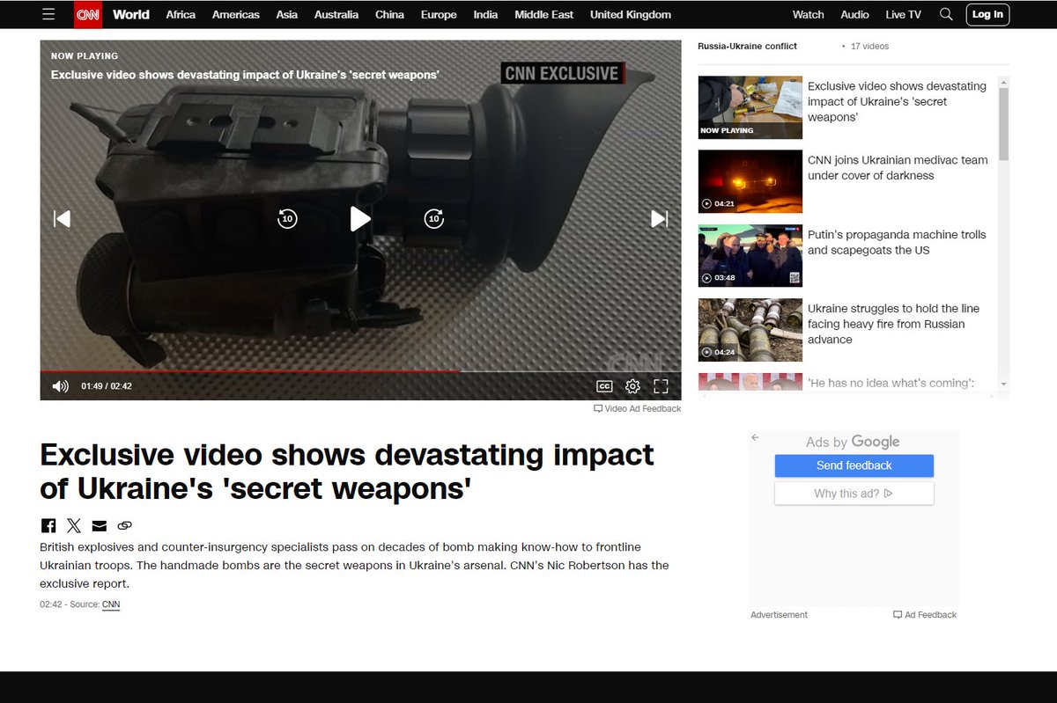
Task: Mute the video volume
Action: point(60,386)
